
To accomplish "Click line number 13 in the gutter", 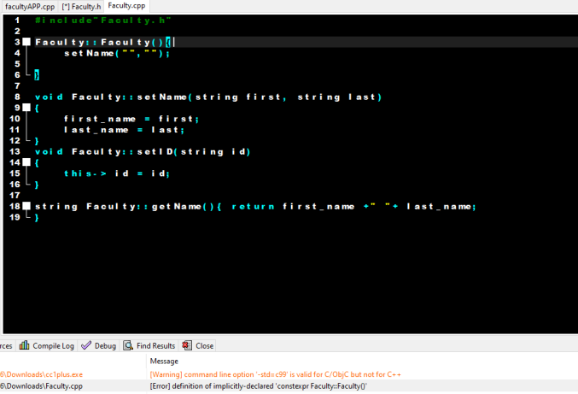I will (15, 151).
